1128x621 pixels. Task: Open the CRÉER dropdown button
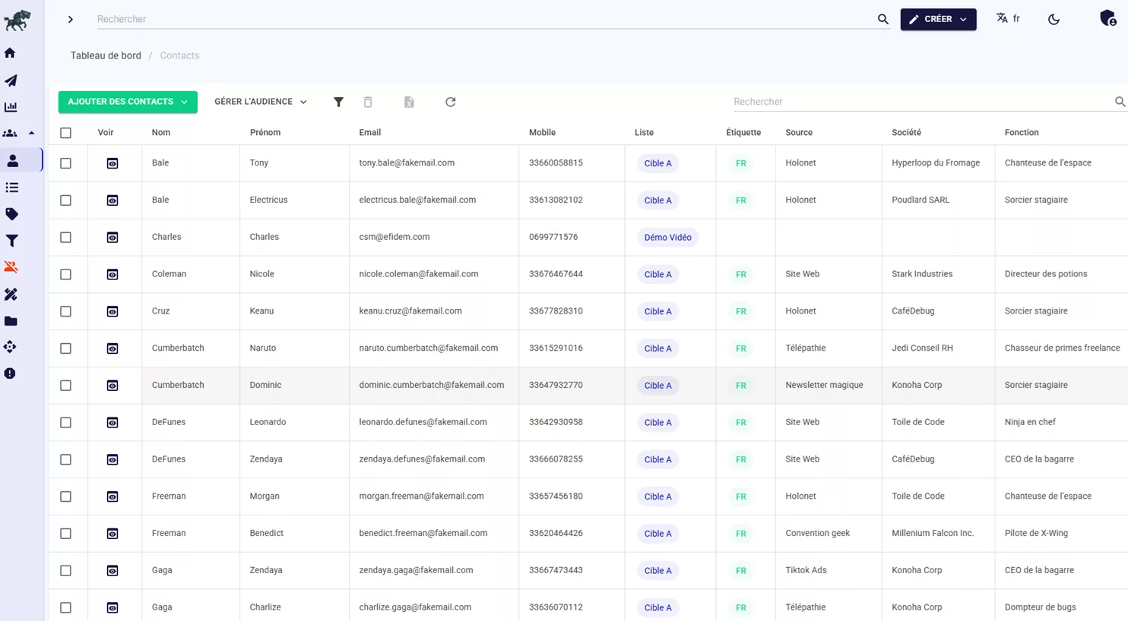[938, 19]
